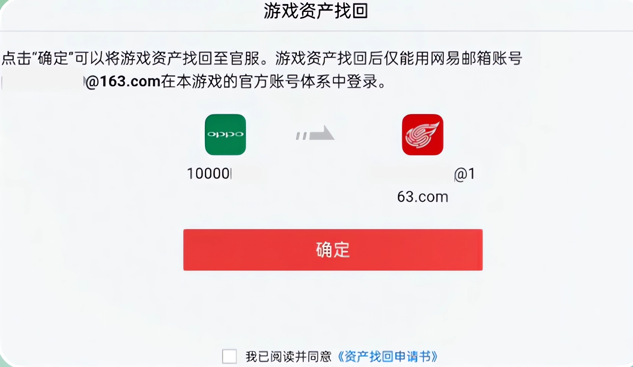Open the 《资产找回申请书》 link

tap(388, 357)
